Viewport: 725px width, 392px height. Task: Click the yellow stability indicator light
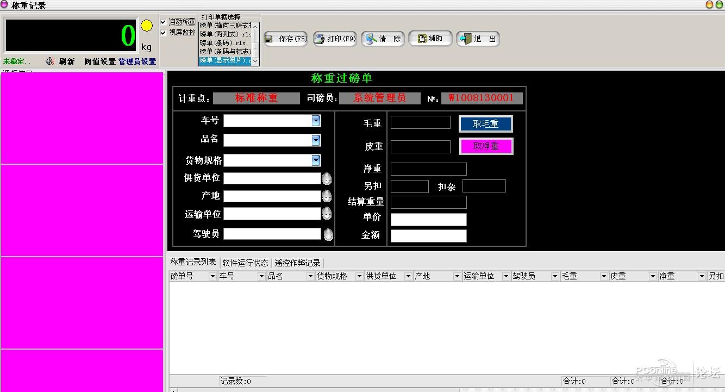tap(147, 26)
